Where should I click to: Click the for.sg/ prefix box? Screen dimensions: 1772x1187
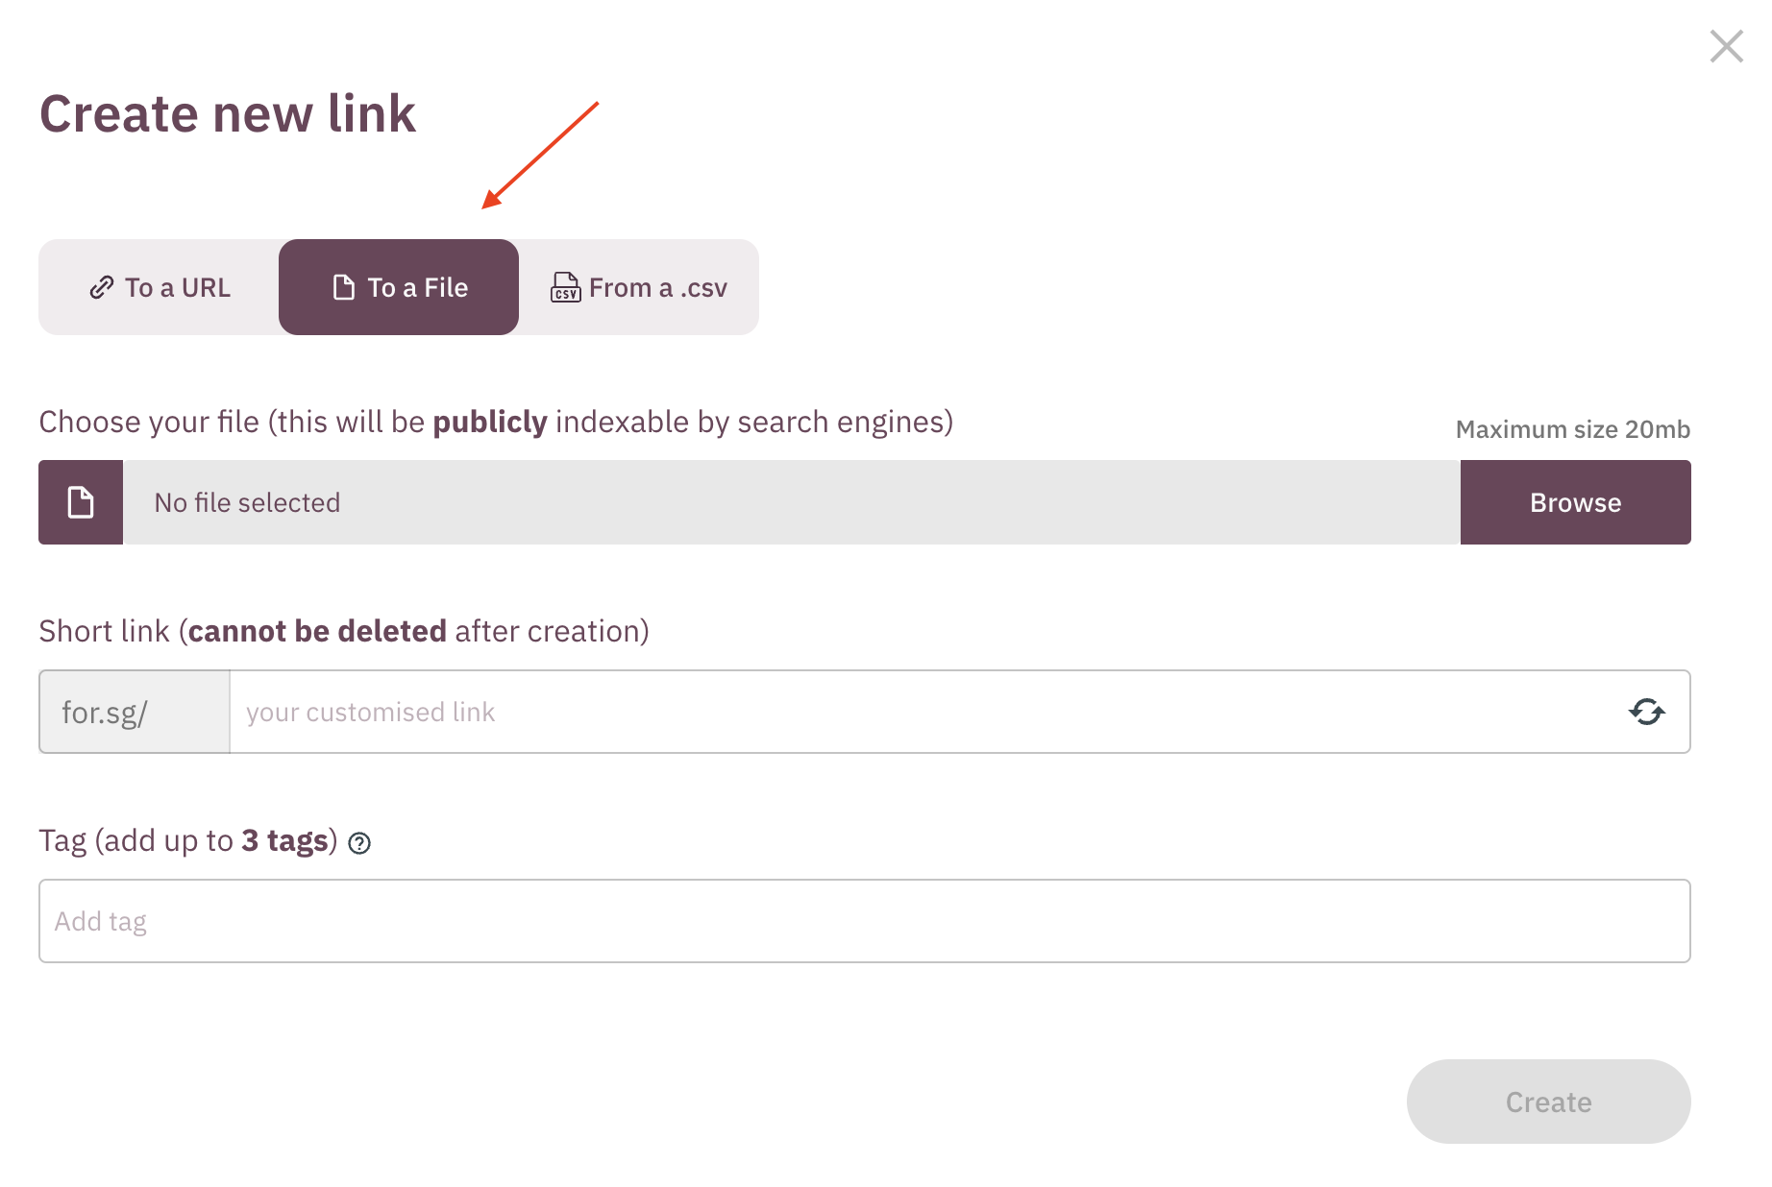(135, 712)
